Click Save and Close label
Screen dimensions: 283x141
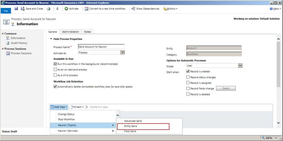34,9
